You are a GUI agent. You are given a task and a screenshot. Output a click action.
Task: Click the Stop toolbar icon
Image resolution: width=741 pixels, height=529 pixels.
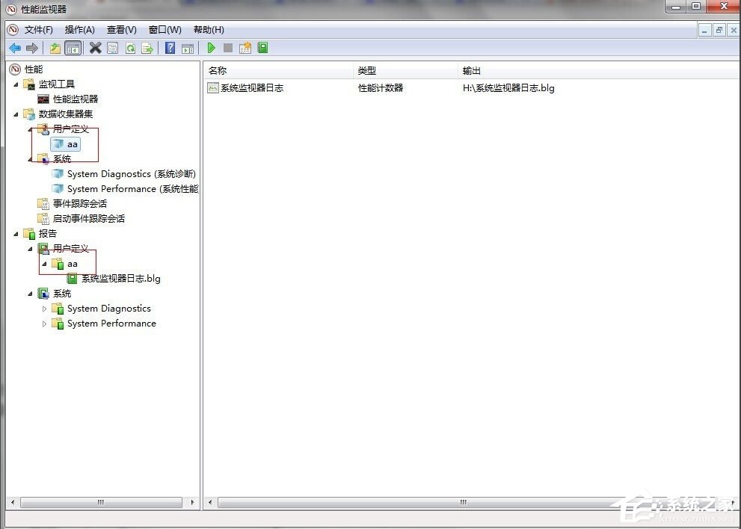229,47
